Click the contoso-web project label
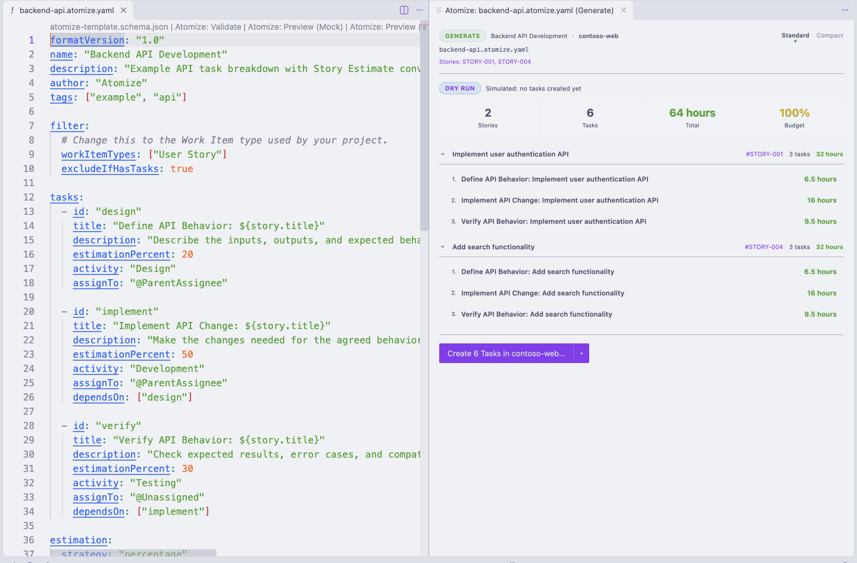 point(598,36)
